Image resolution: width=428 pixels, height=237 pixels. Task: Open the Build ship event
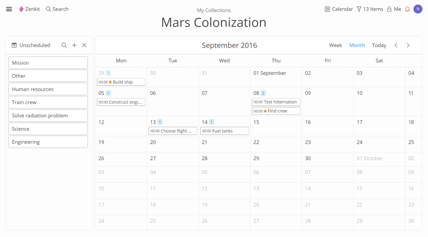click(x=121, y=82)
